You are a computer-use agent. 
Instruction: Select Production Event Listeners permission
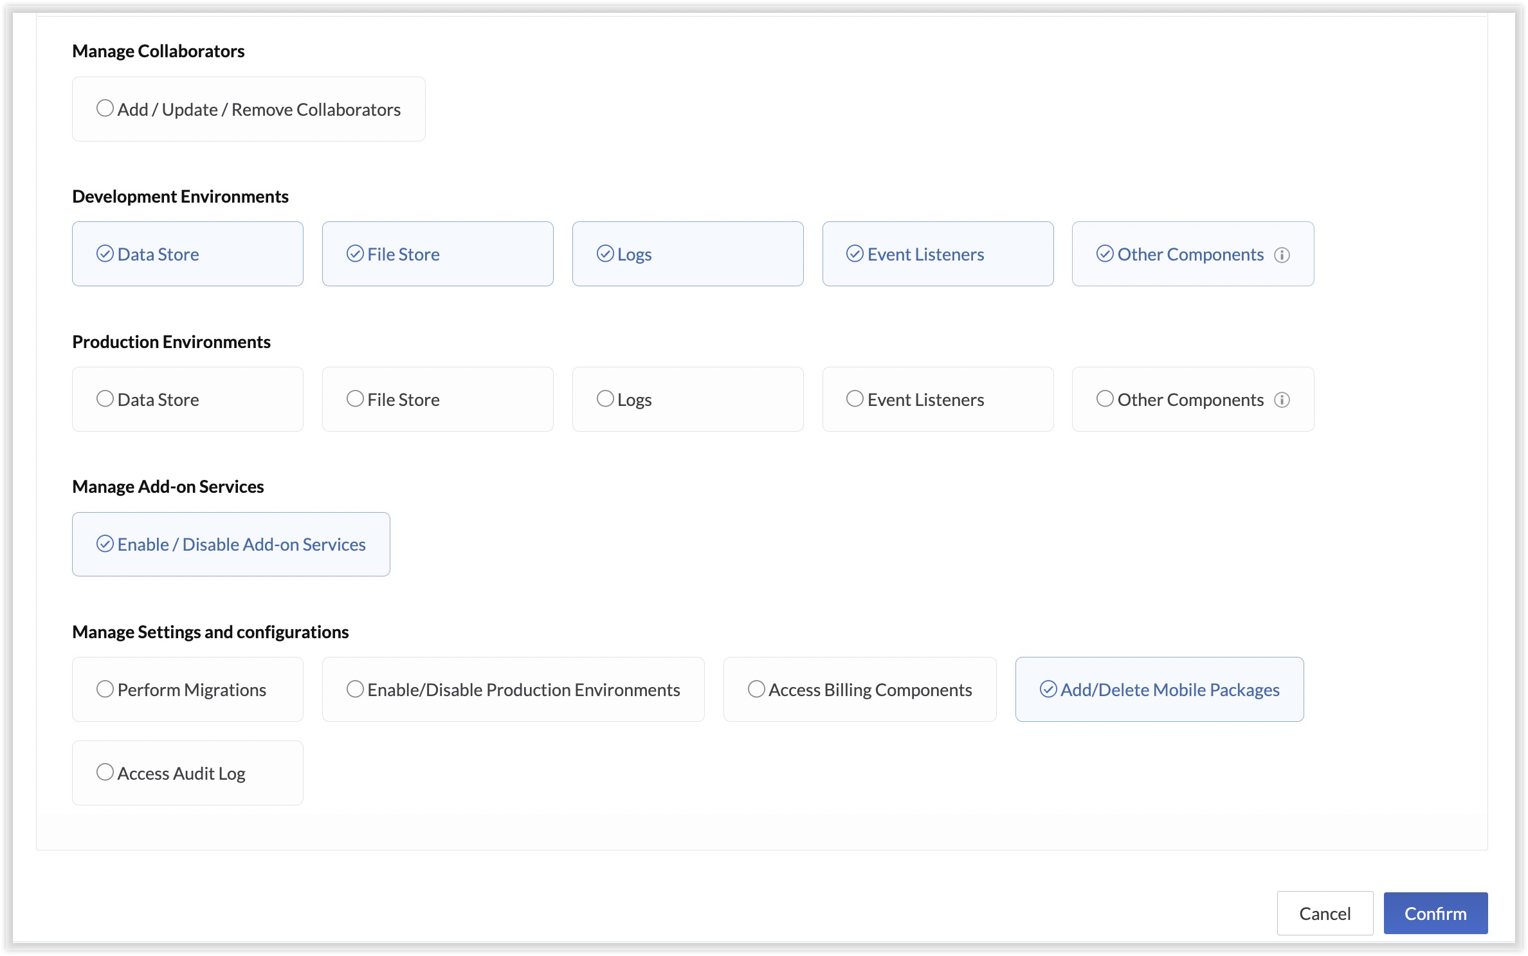coord(855,400)
